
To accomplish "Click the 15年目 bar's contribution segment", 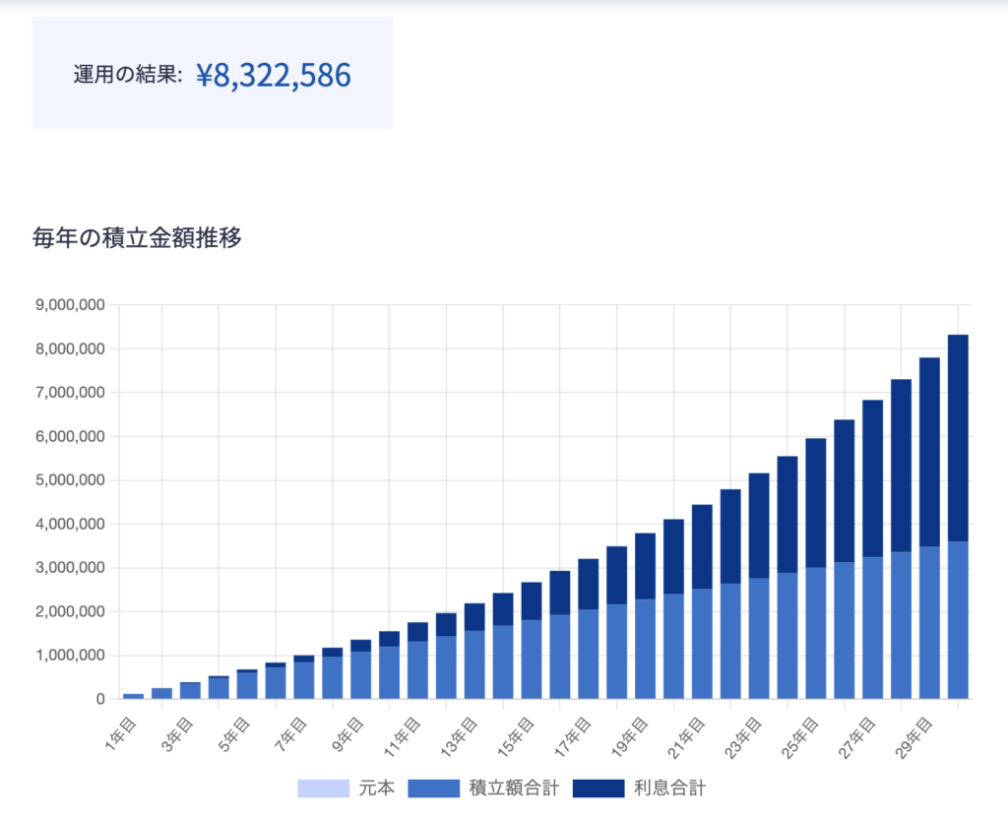I will 531,660.
